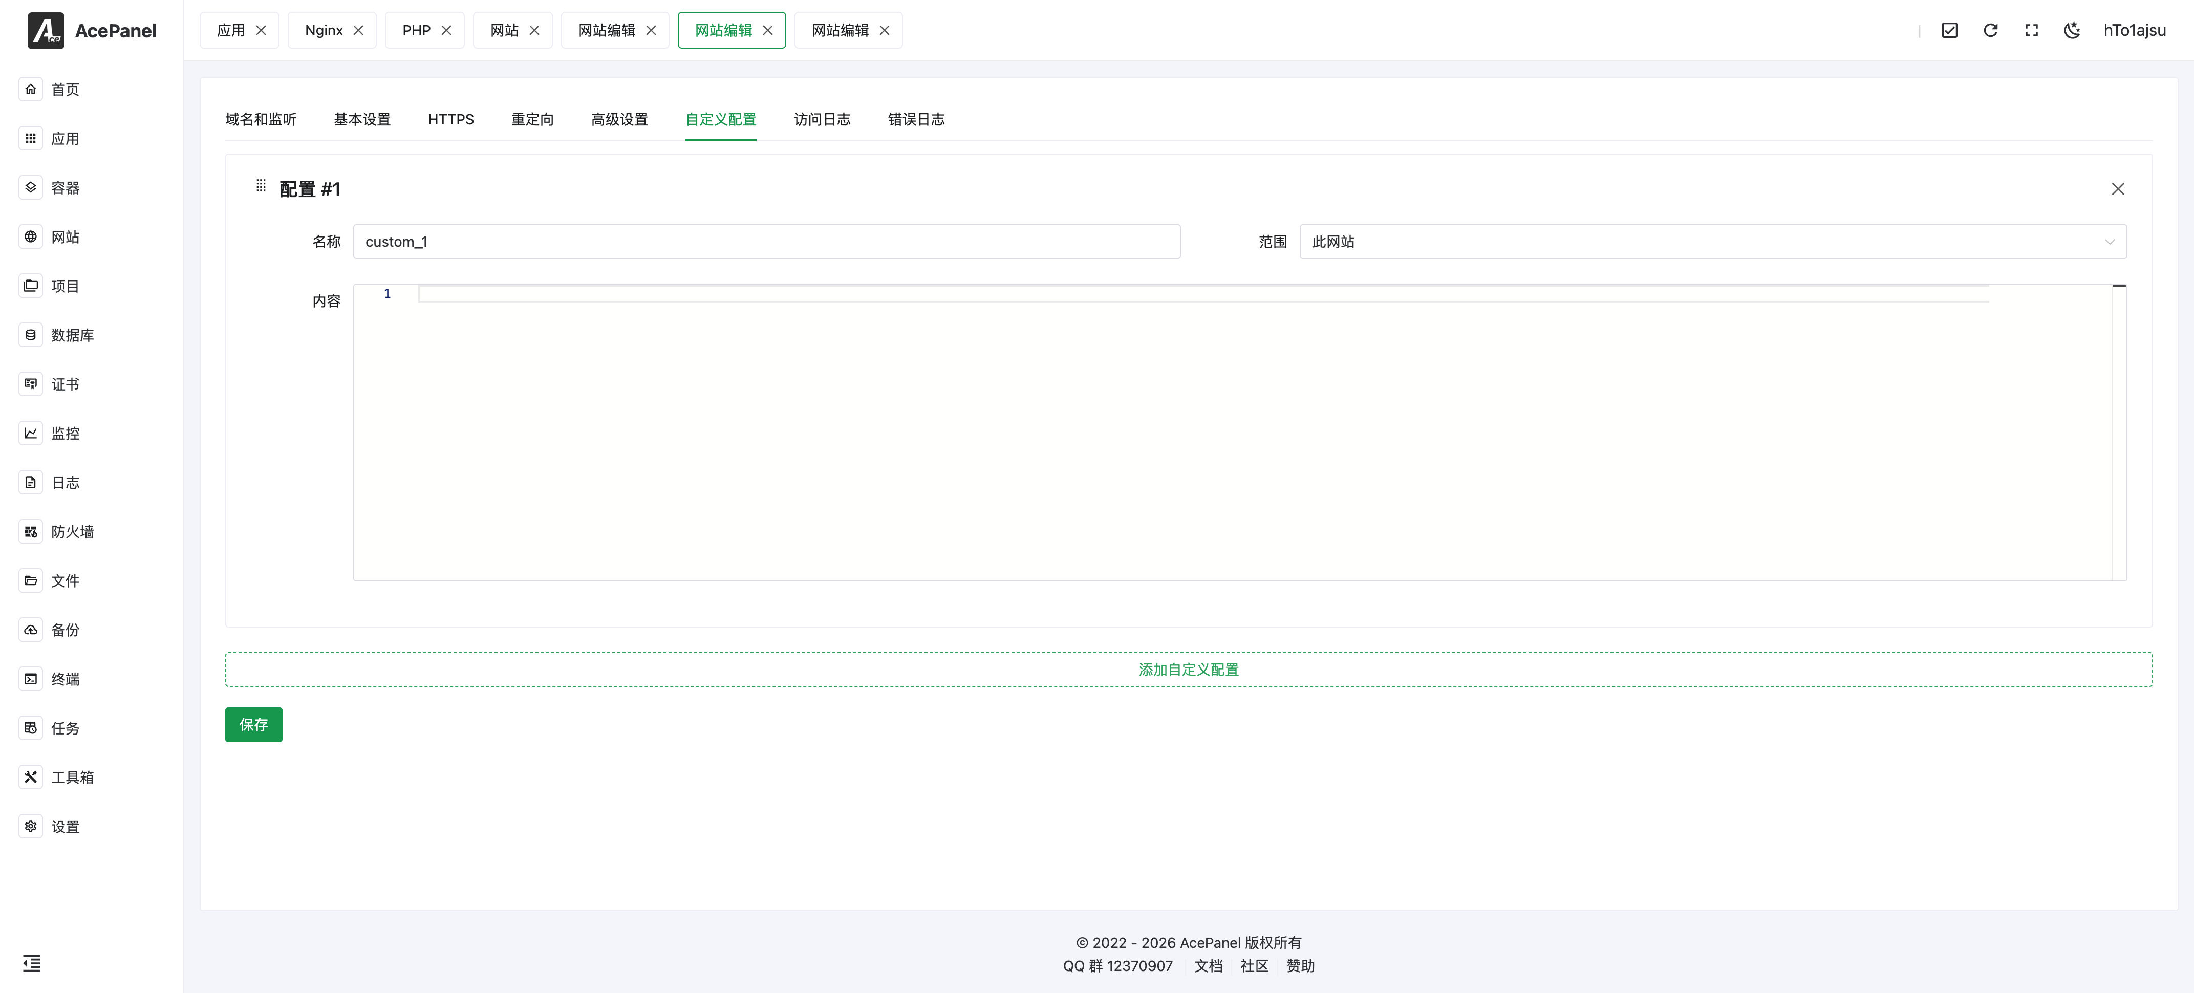Screen dimensions: 2194x993
Task: Click the refresh icon in top bar
Action: click(1990, 31)
